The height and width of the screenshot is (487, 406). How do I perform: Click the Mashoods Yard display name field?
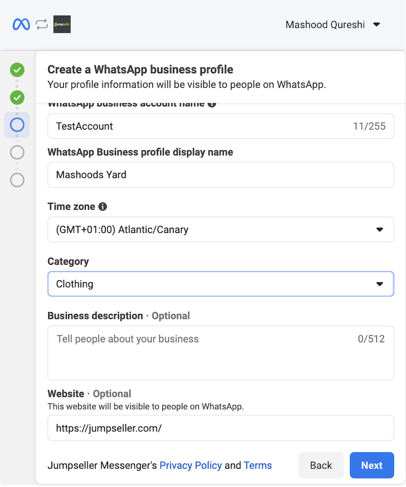click(x=220, y=175)
